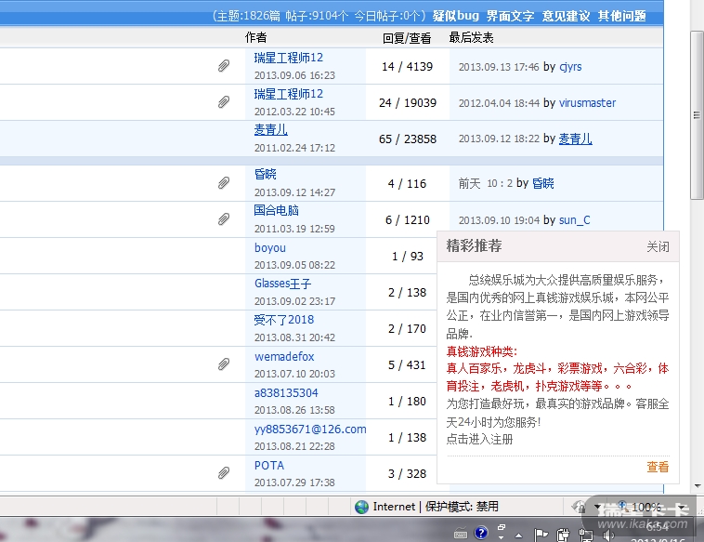Show hidden tray icons arrow
Viewport: 704px width, 542px height.
[518, 535]
